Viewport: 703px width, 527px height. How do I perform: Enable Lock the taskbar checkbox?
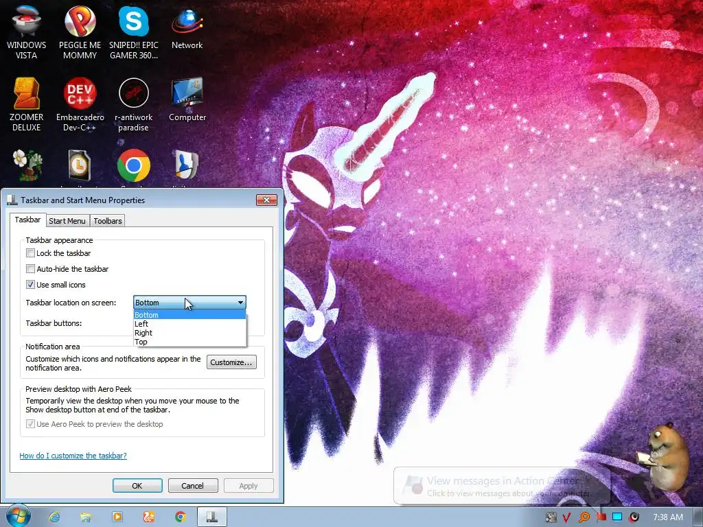click(x=30, y=253)
